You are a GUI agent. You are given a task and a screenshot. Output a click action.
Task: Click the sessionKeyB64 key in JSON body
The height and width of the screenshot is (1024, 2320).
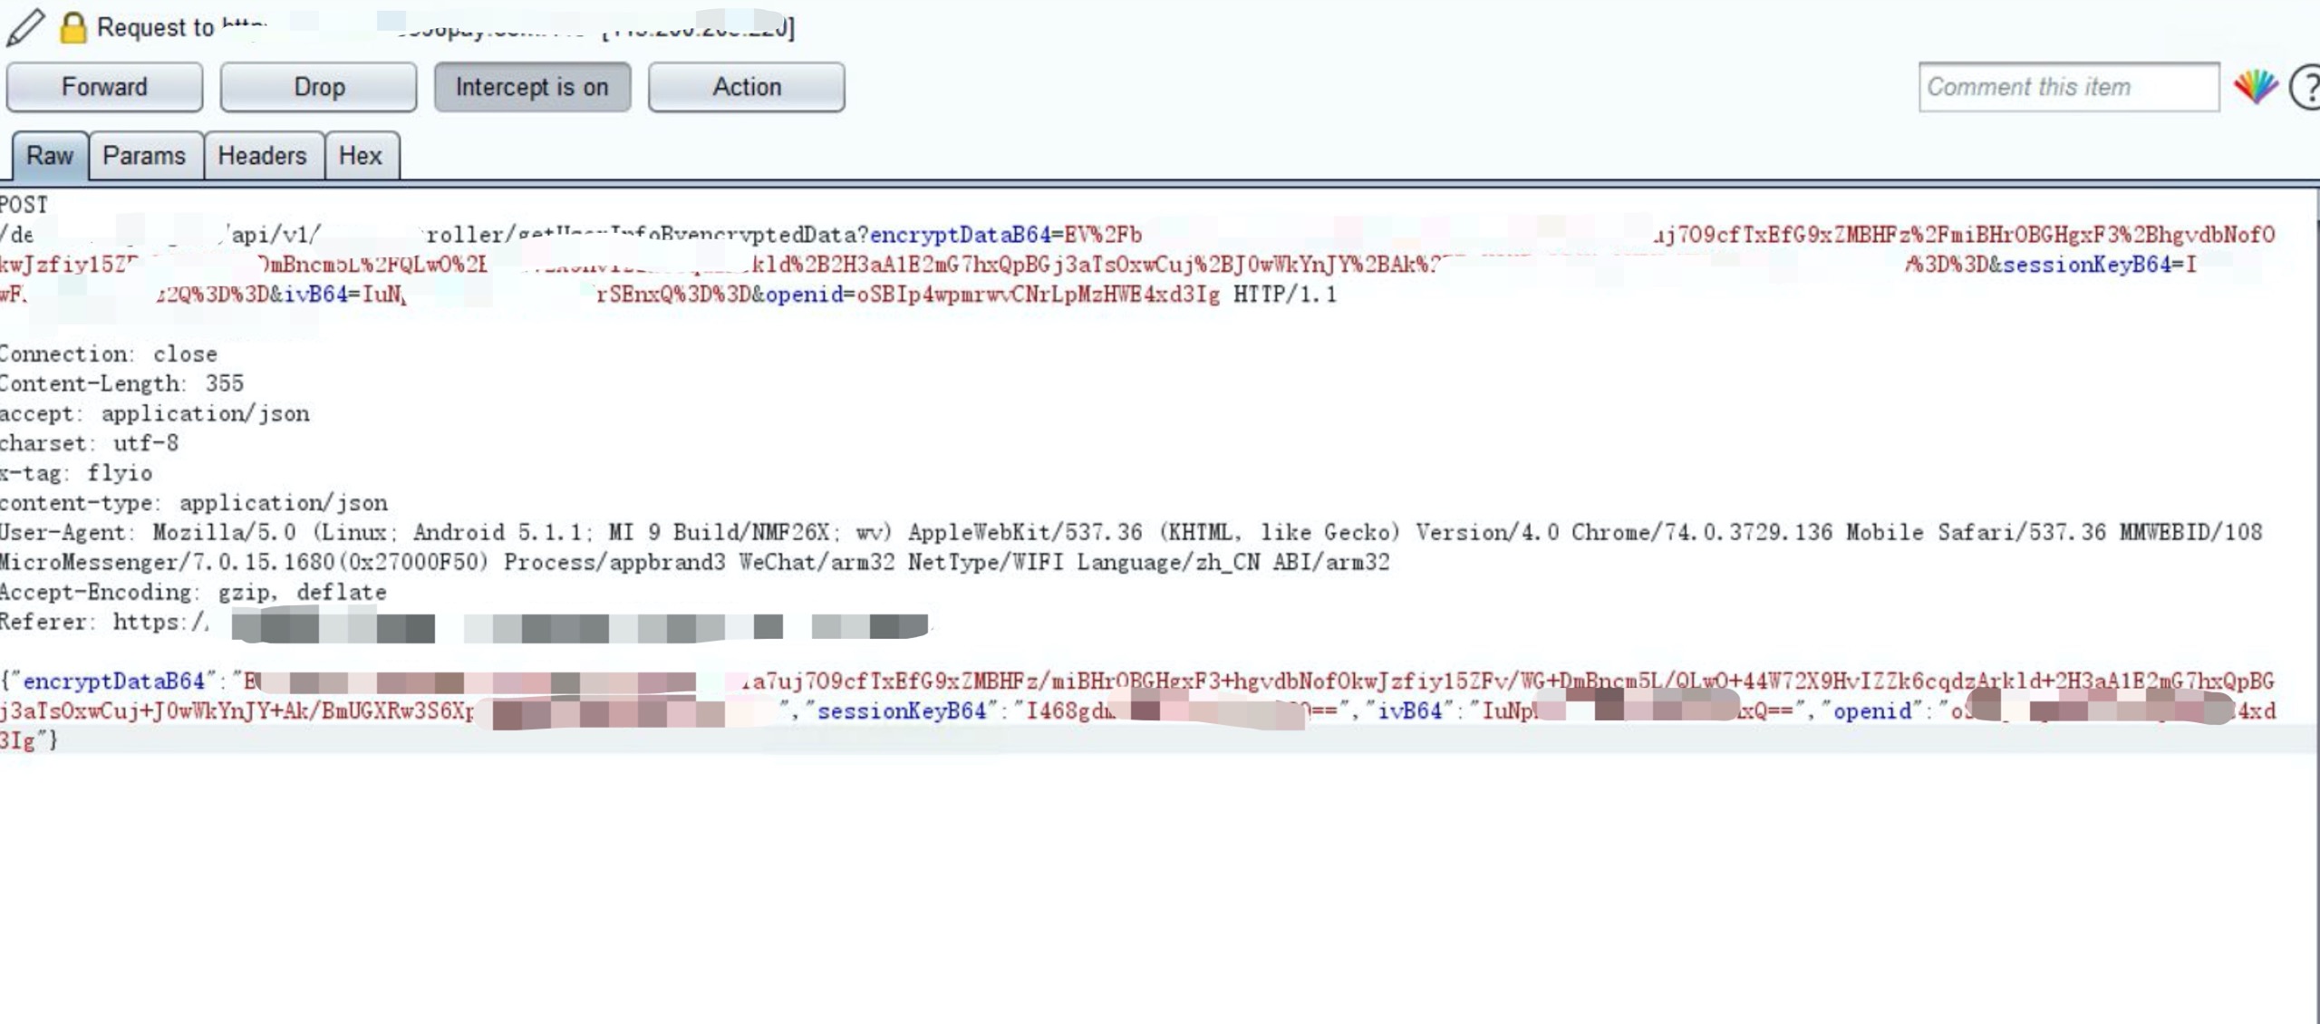pos(901,710)
